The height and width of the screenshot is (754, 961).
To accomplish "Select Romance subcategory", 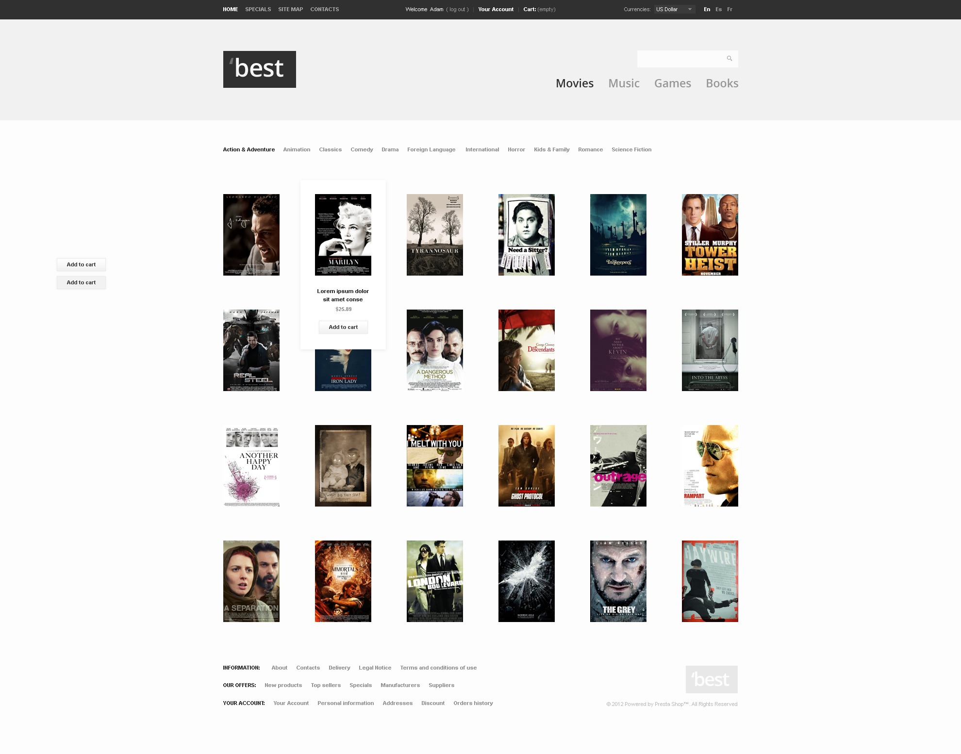I will click(x=590, y=149).
